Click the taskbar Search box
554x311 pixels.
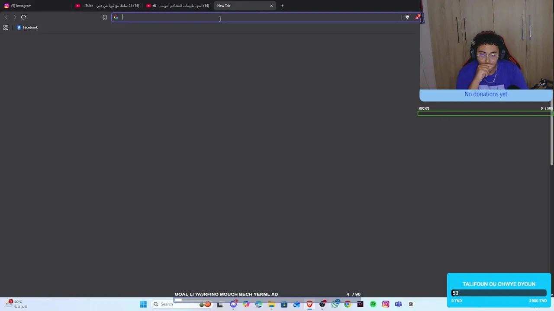click(182, 304)
